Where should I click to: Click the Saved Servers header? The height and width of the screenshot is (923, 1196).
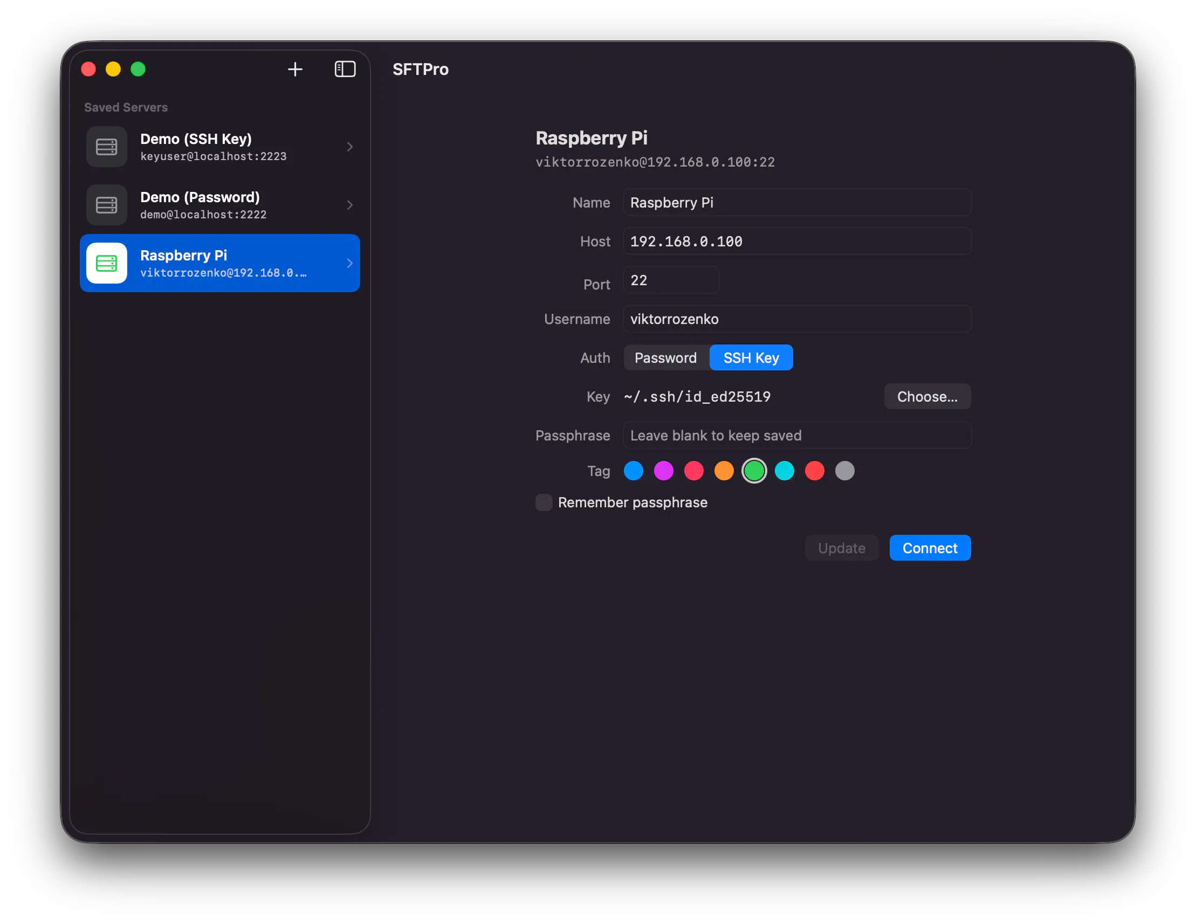pyautogui.click(x=126, y=107)
